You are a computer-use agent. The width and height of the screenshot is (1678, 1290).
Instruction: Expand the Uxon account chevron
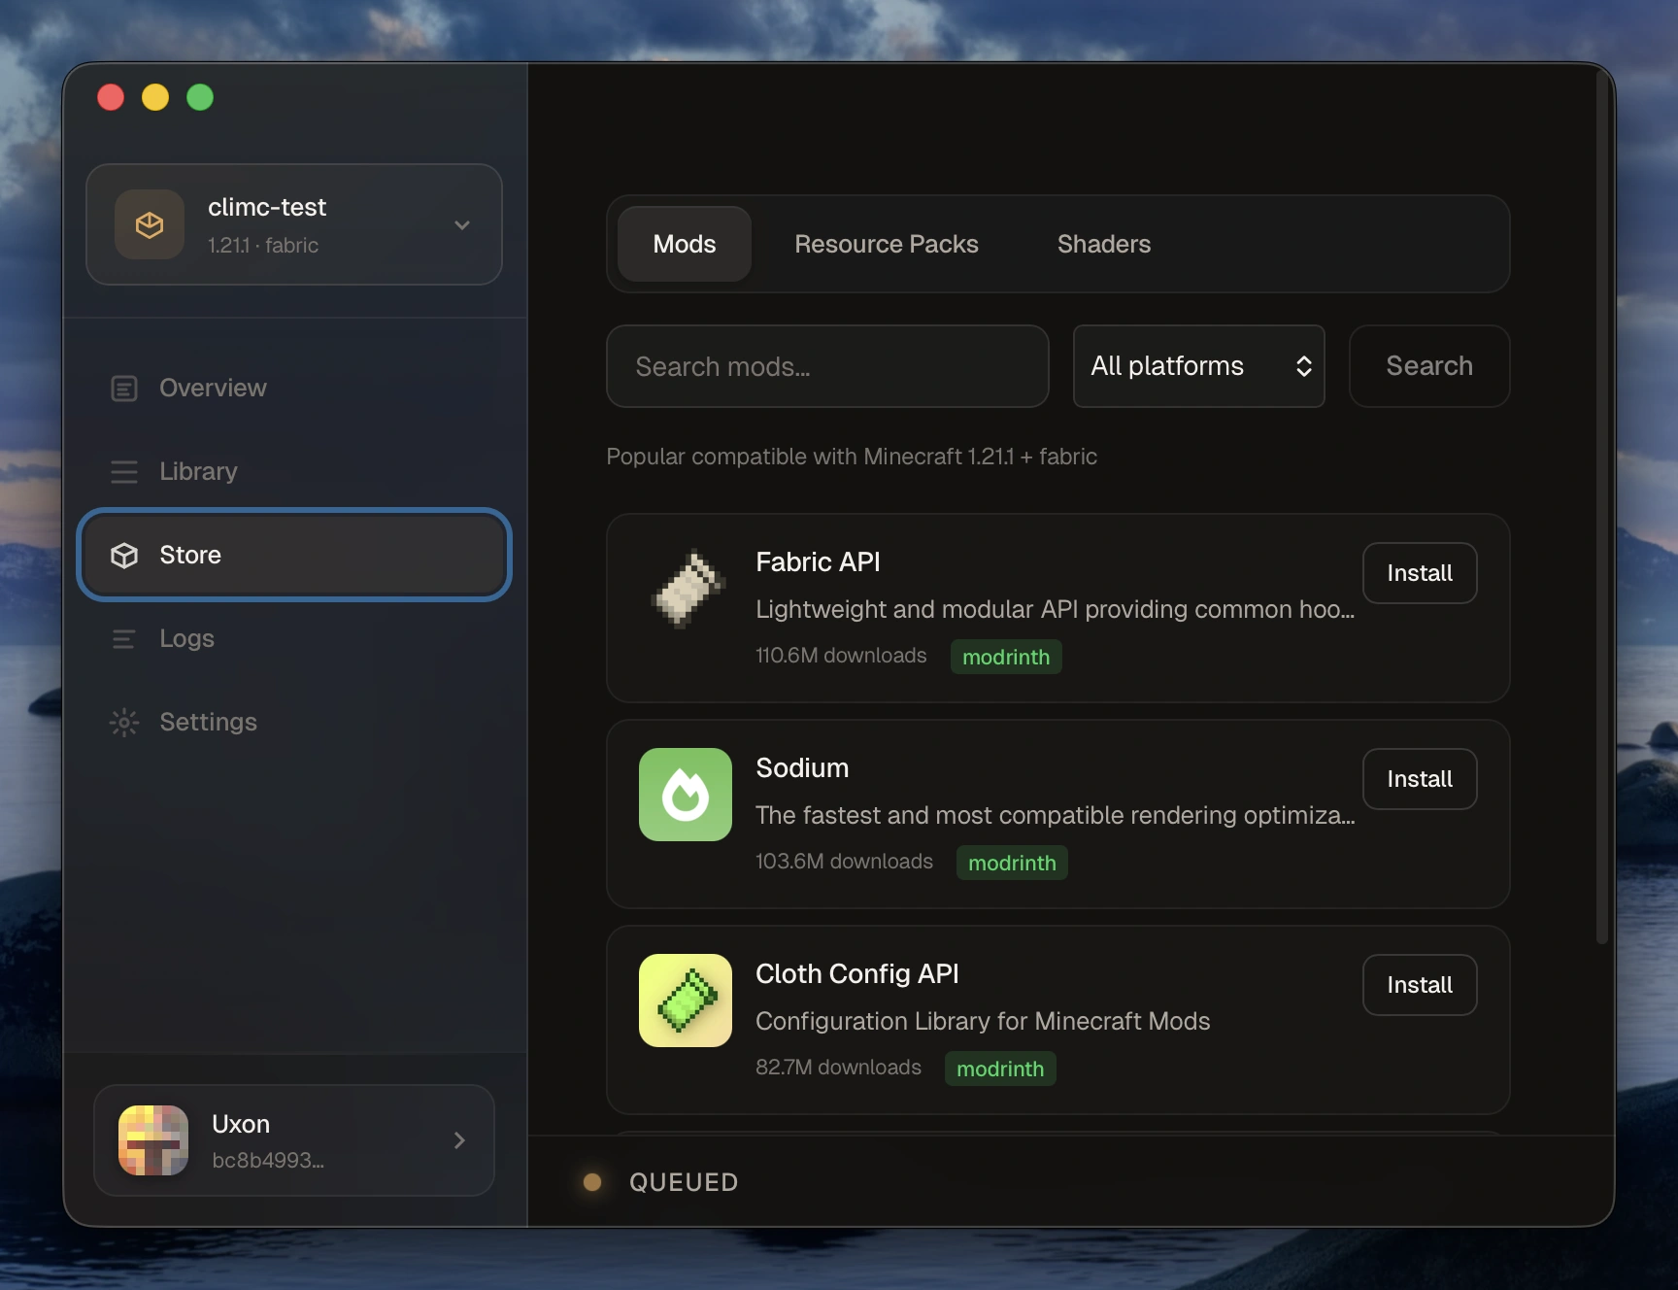[x=458, y=1140]
